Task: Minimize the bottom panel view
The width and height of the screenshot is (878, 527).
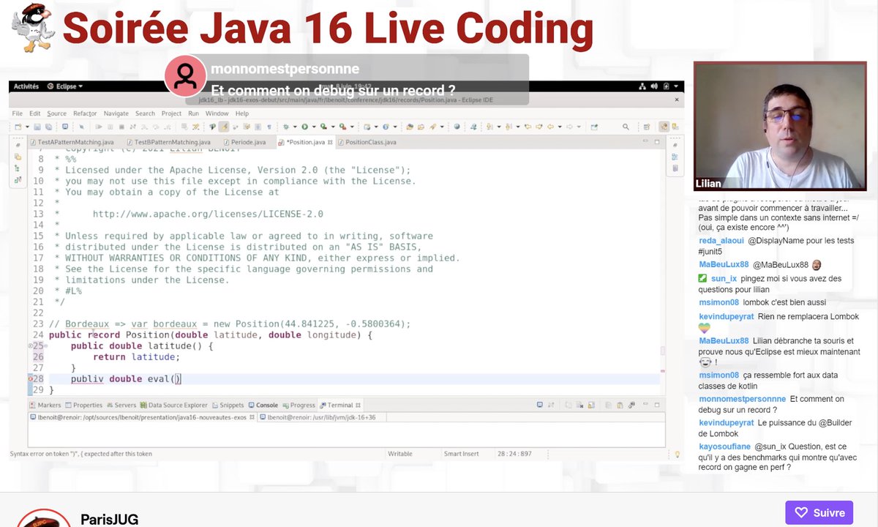Action: [x=645, y=405]
